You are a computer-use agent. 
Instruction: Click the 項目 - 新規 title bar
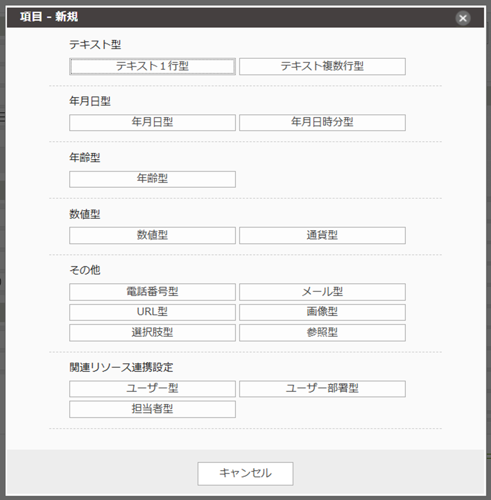222,17
